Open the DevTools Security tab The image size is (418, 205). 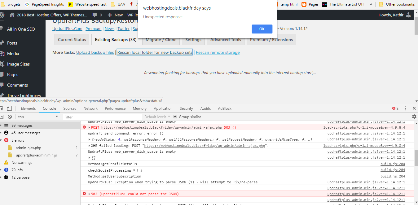click(x=186, y=109)
